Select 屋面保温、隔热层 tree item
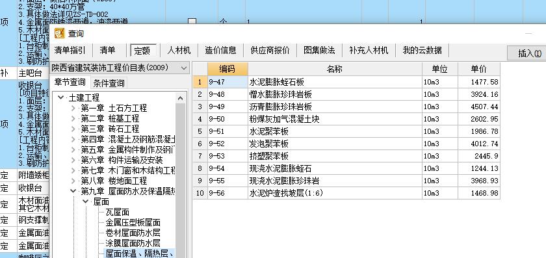Viewport: 546px width, 258px height. 139,254
